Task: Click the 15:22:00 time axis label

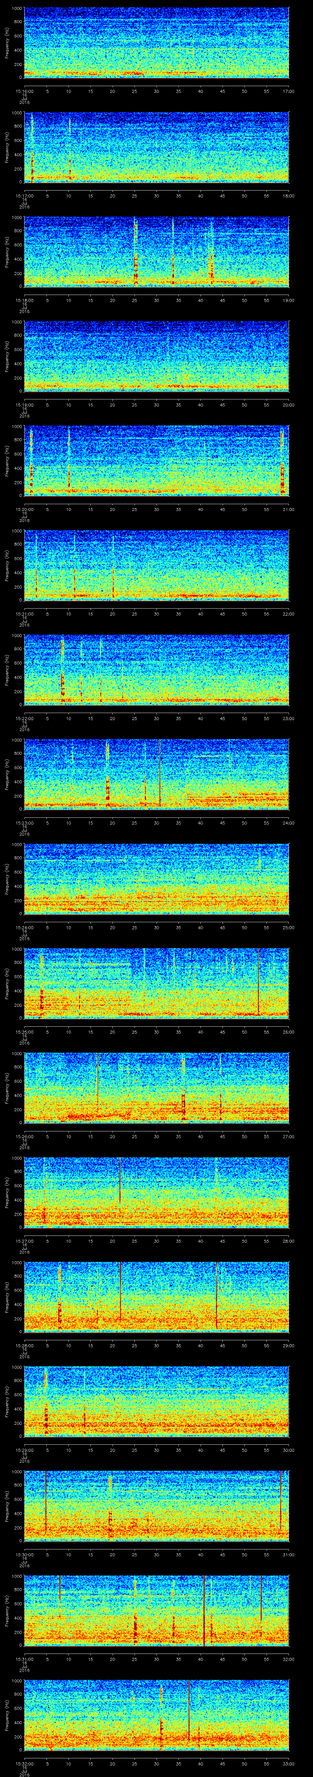Action: (24, 718)
